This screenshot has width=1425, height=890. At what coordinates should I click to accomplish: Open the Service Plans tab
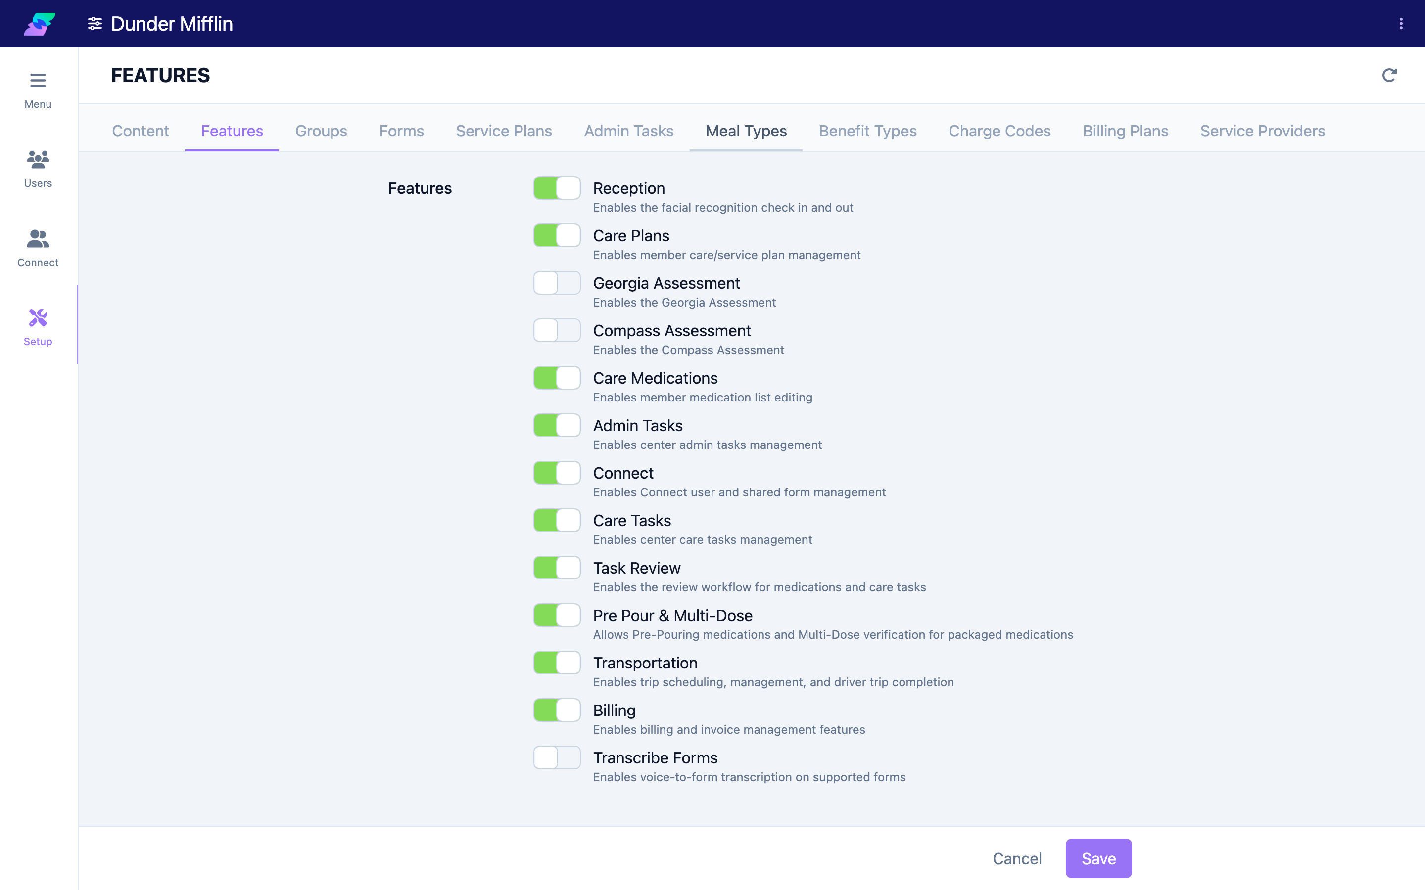pos(504,131)
